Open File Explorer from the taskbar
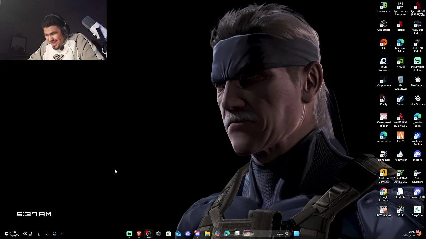Image resolution: width=426 pixels, height=239 pixels. point(207,234)
